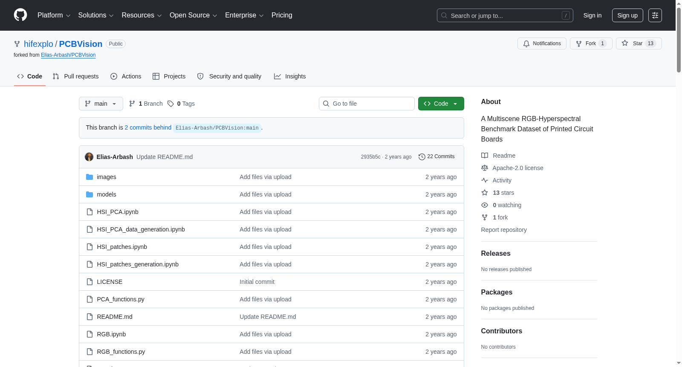
Task: Click the Elias-Arbash avatar image
Action: tap(89, 157)
